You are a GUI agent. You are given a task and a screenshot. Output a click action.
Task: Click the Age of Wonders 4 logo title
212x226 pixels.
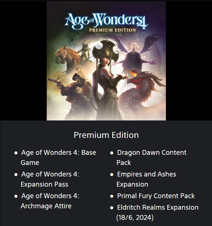(x=106, y=21)
